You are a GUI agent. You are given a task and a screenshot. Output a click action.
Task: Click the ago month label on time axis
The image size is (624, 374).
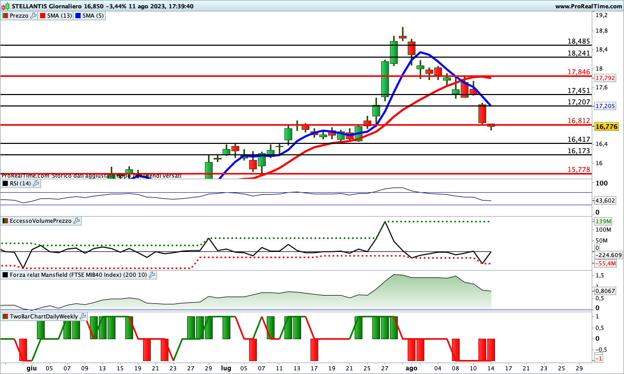[x=411, y=367]
